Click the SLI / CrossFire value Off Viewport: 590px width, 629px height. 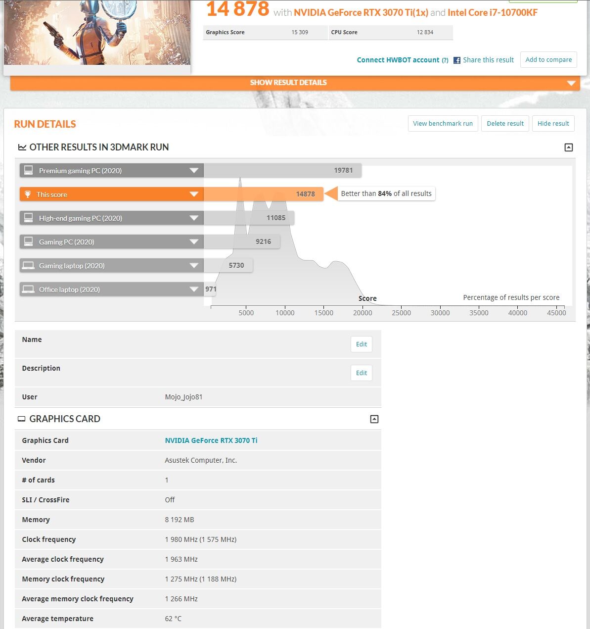(170, 500)
